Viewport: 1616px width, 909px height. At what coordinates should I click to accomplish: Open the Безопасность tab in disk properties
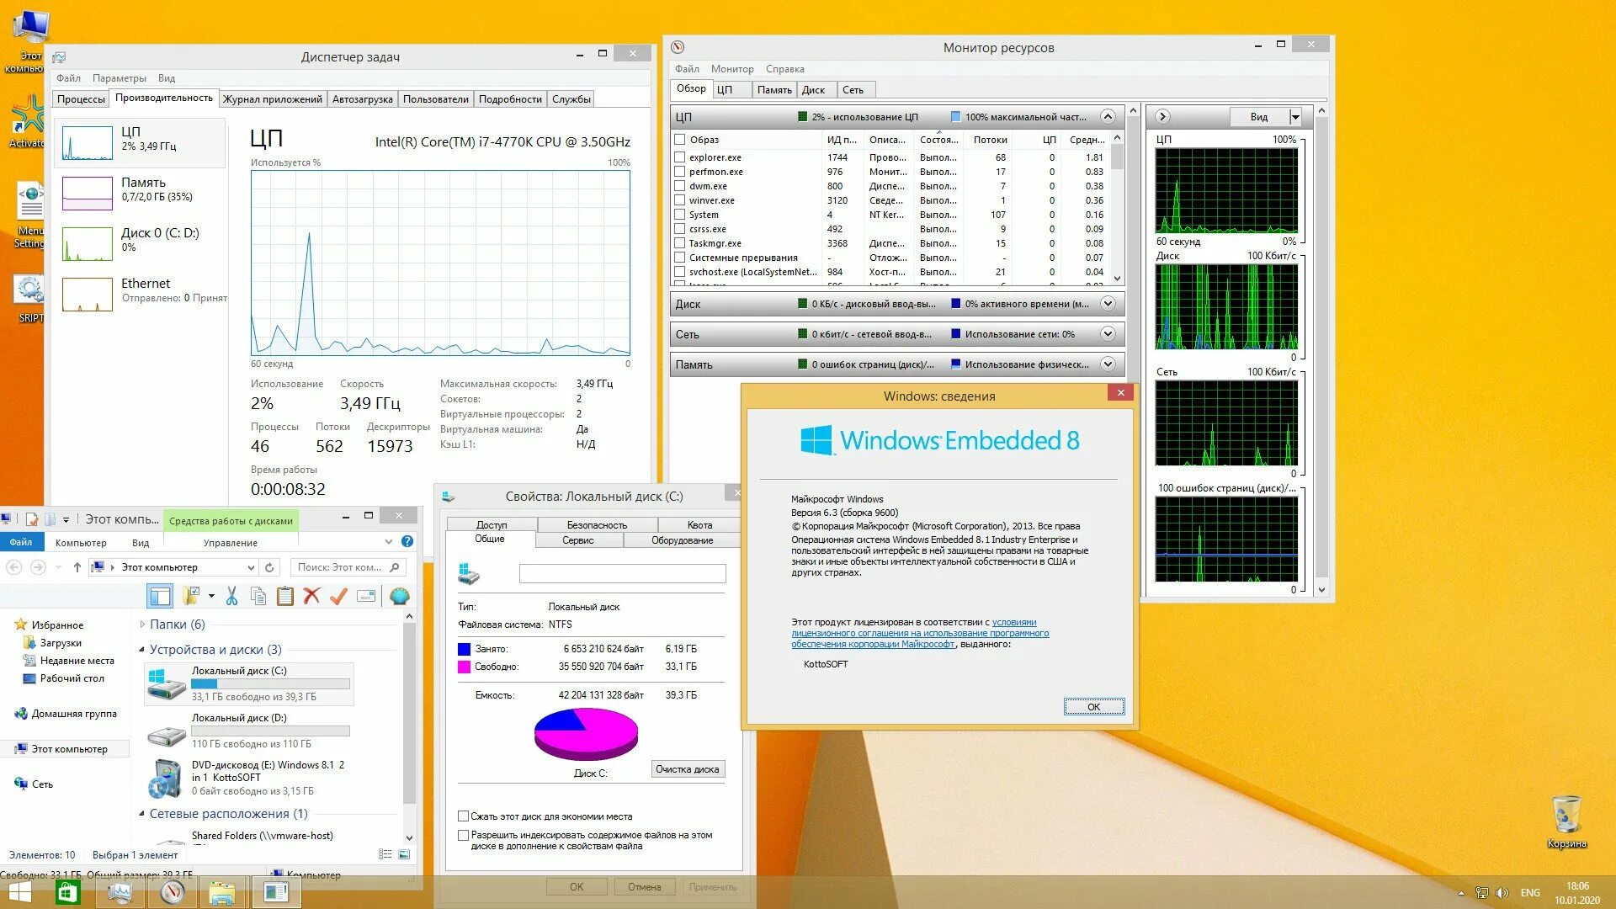pyautogui.click(x=597, y=525)
